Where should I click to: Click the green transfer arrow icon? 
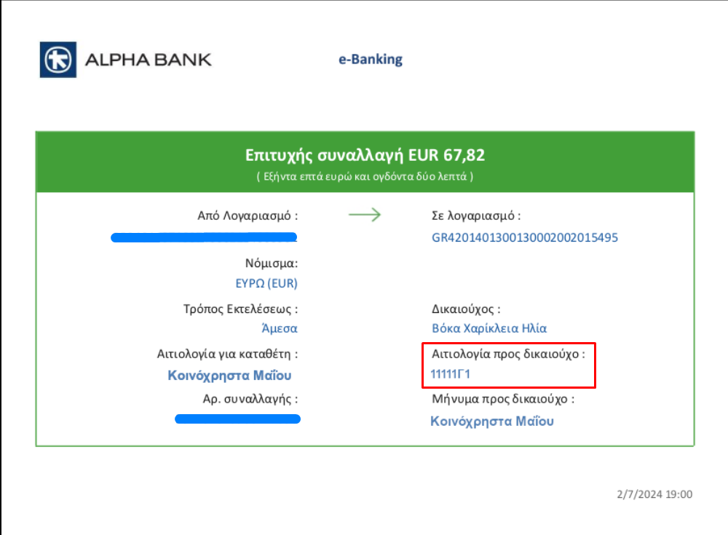pos(365,215)
